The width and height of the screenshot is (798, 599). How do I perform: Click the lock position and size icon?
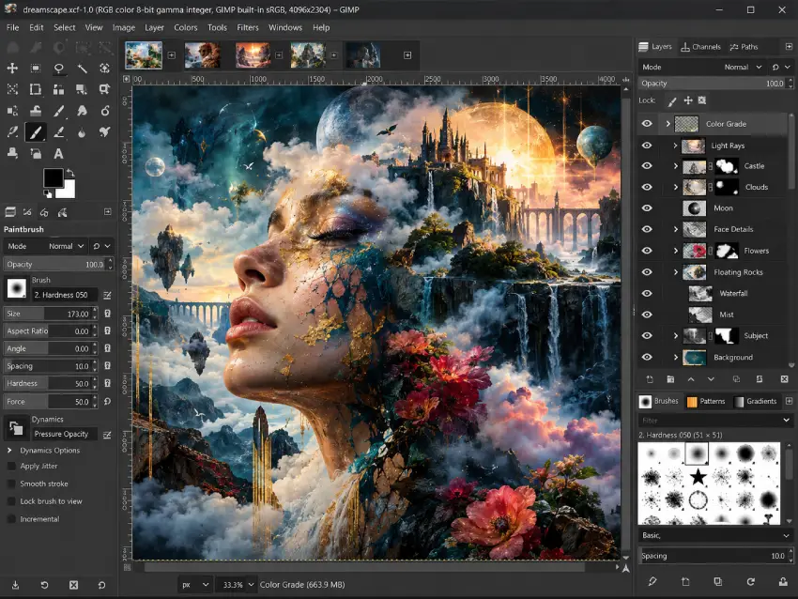(688, 100)
